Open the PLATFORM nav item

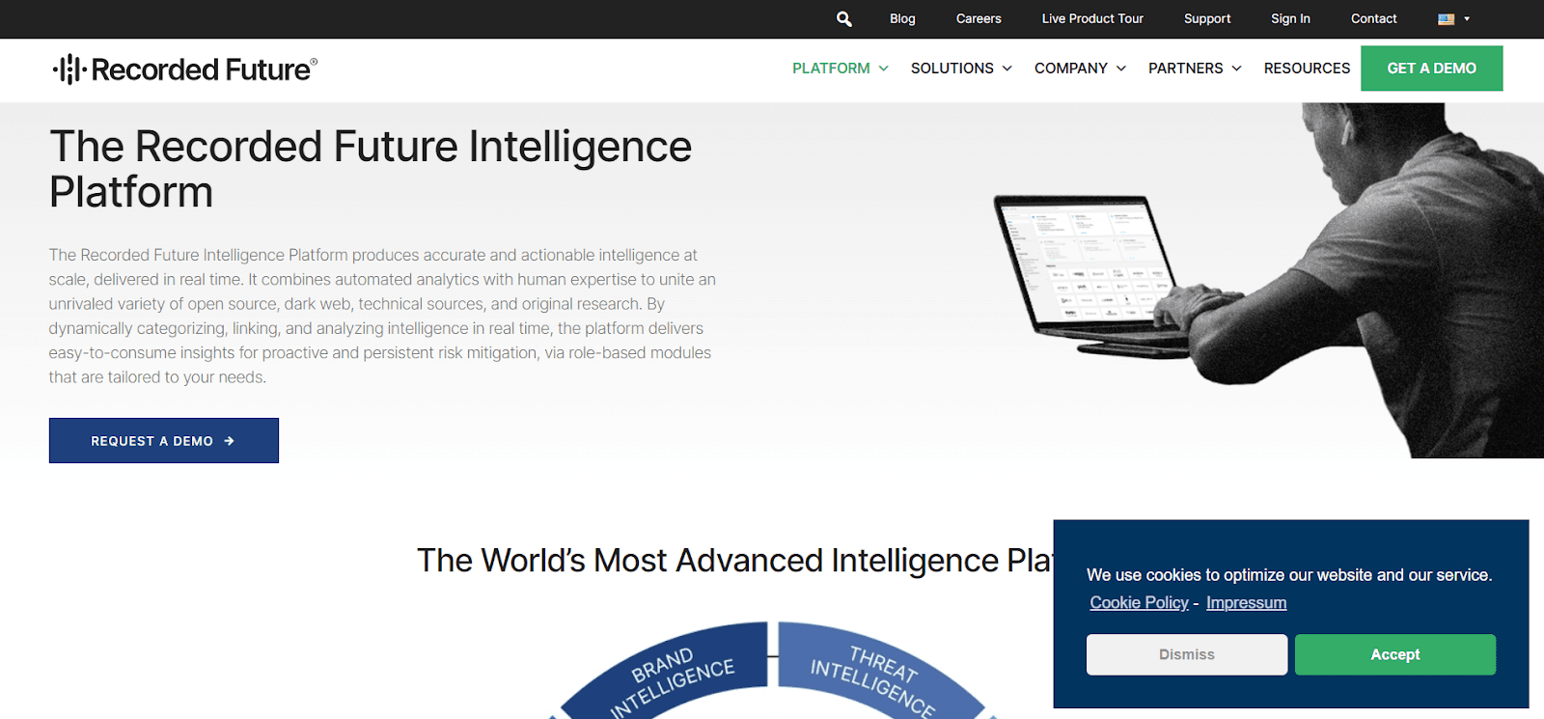click(x=831, y=69)
